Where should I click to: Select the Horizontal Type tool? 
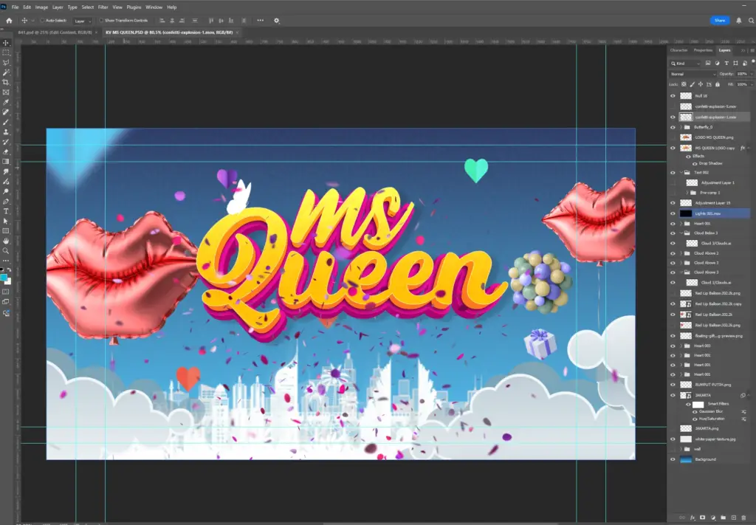point(6,211)
